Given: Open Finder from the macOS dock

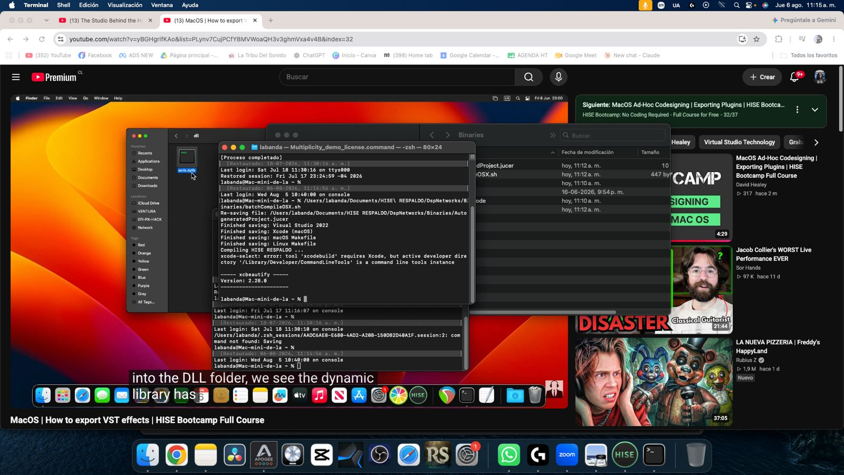Looking at the screenshot, I should point(148,455).
